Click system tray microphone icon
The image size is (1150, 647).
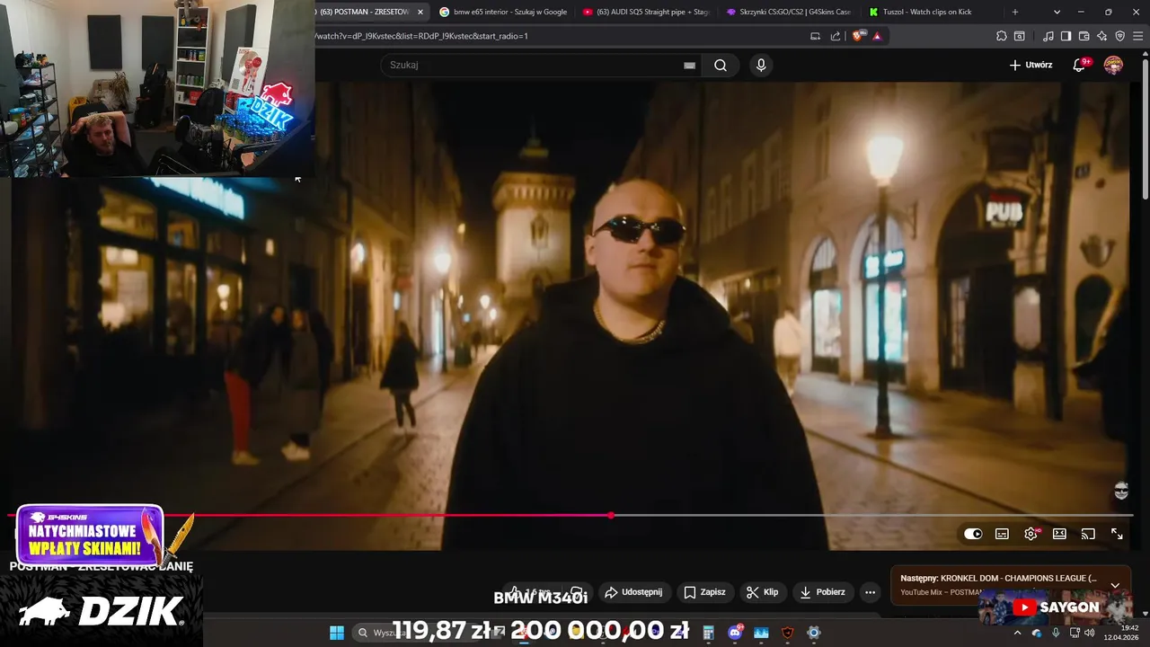pyautogui.click(x=1056, y=633)
